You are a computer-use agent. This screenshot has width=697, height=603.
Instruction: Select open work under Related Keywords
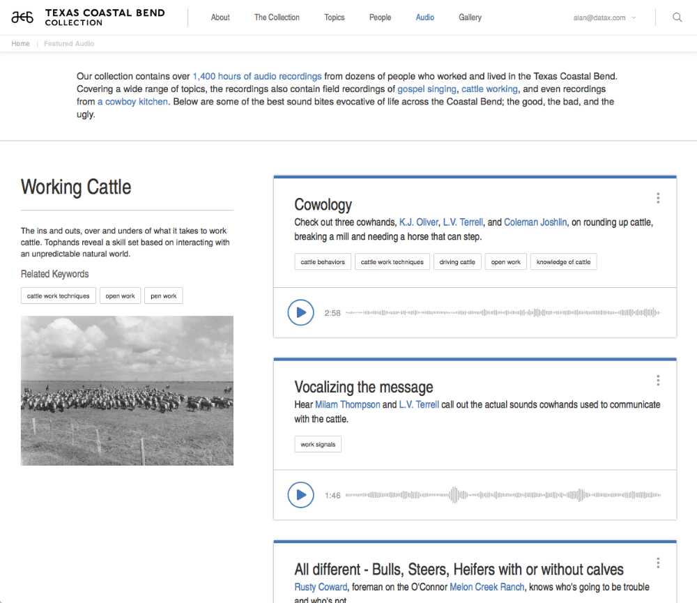tap(120, 296)
